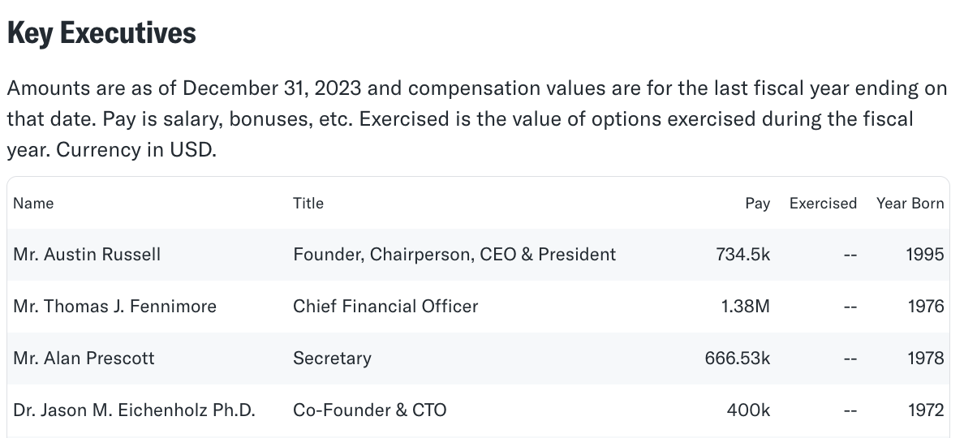Click the Key Executives heading
The height and width of the screenshot is (438, 964).
(x=101, y=34)
